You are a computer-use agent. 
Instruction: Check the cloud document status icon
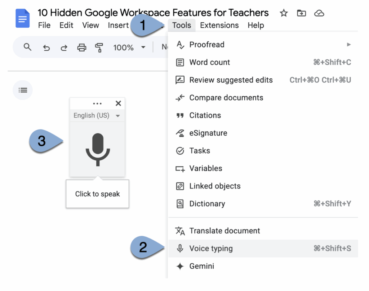click(x=319, y=13)
